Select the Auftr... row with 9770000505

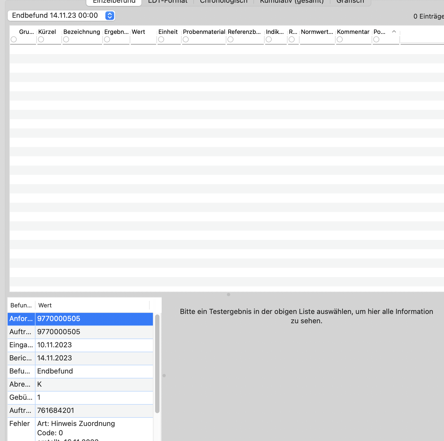[x=80, y=332]
